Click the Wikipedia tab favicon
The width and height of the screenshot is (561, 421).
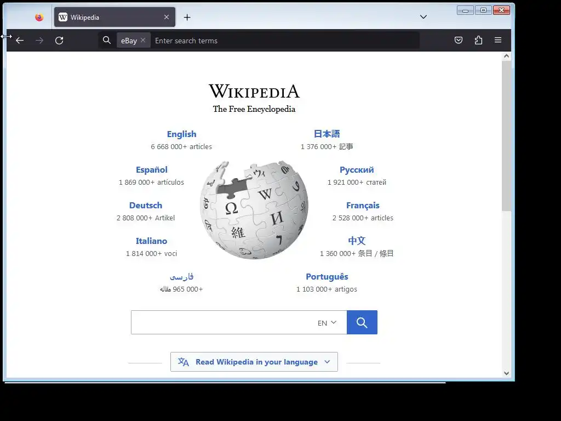click(63, 17)
